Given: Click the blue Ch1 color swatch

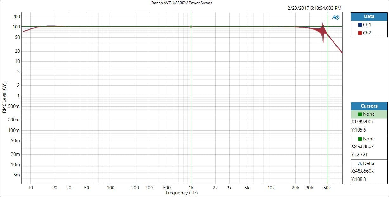Looking at the screenshot, I should click(360, 25).
